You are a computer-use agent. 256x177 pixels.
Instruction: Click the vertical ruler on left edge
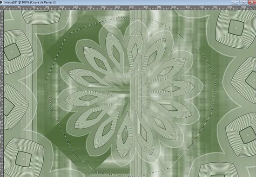(x=2, y=93)
